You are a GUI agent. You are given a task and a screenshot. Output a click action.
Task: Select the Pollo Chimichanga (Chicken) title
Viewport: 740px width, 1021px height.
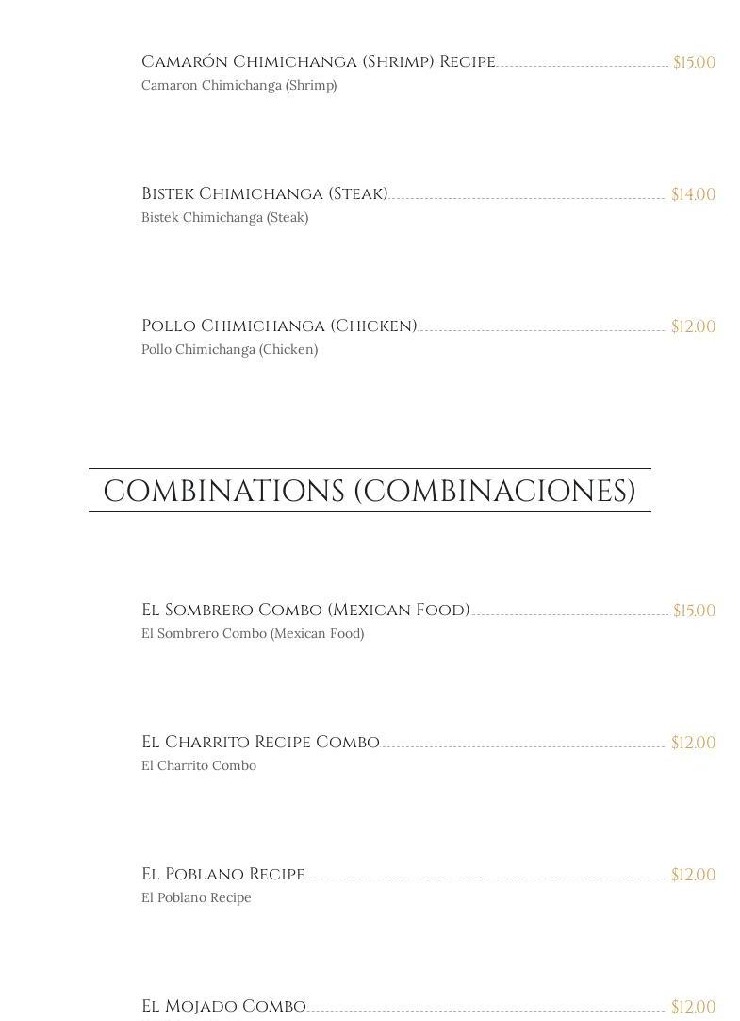click(279, 326)
